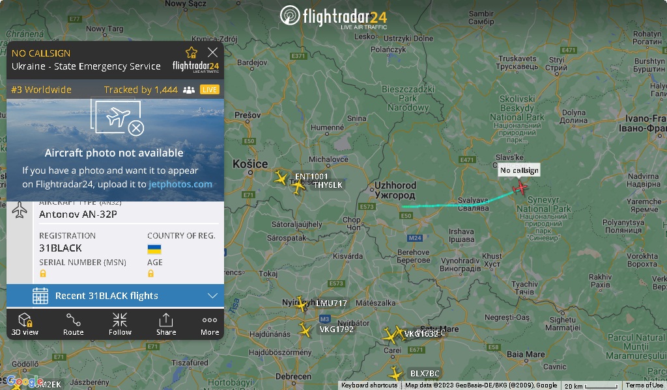The image size is (667, 390).
Task: Select the red No callsign aircraft
Action: [x=520, y=187]
